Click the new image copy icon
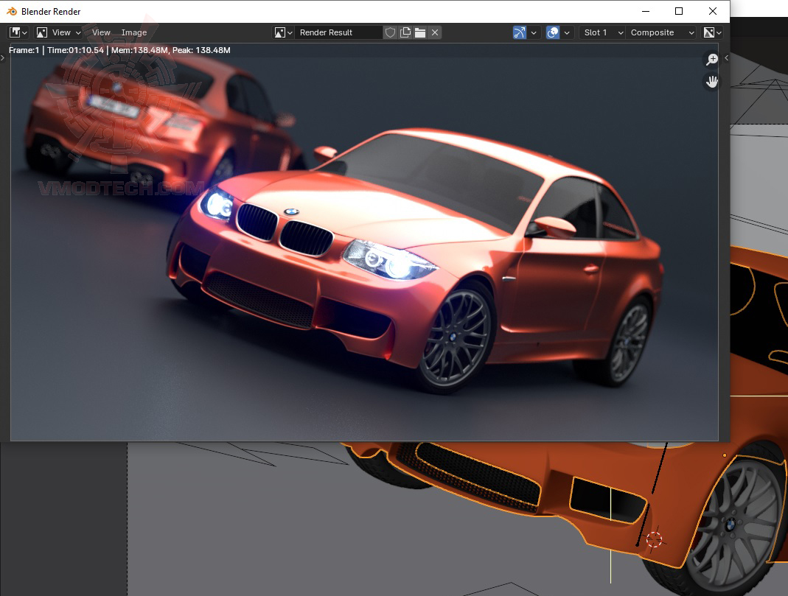The image size is (788, 596). coord(405,32)
